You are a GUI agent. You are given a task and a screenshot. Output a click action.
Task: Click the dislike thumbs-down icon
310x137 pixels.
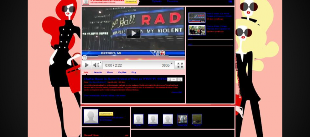pyautogui.click(x=180, y=79)
